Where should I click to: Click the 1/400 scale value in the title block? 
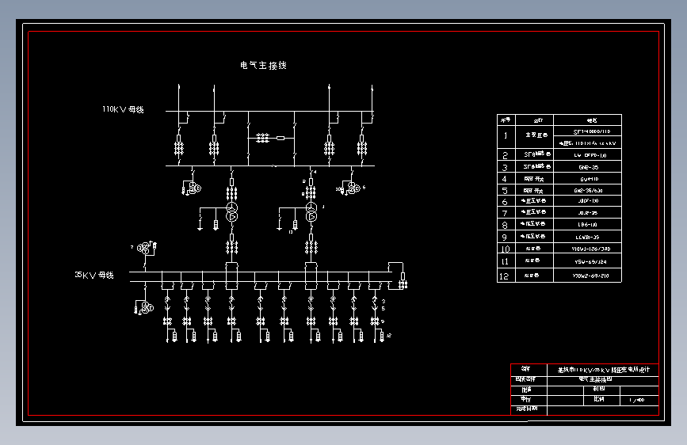tap(637, 400)
